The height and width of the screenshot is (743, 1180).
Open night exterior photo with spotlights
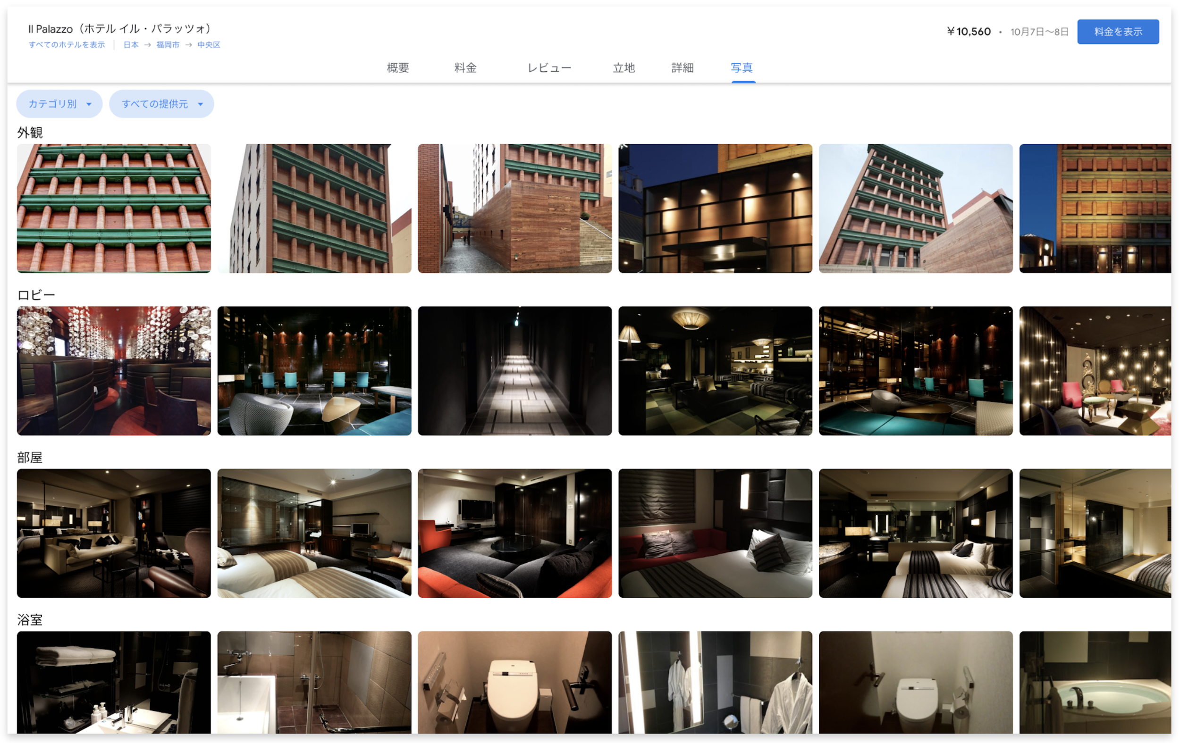(x=715, y=208)
